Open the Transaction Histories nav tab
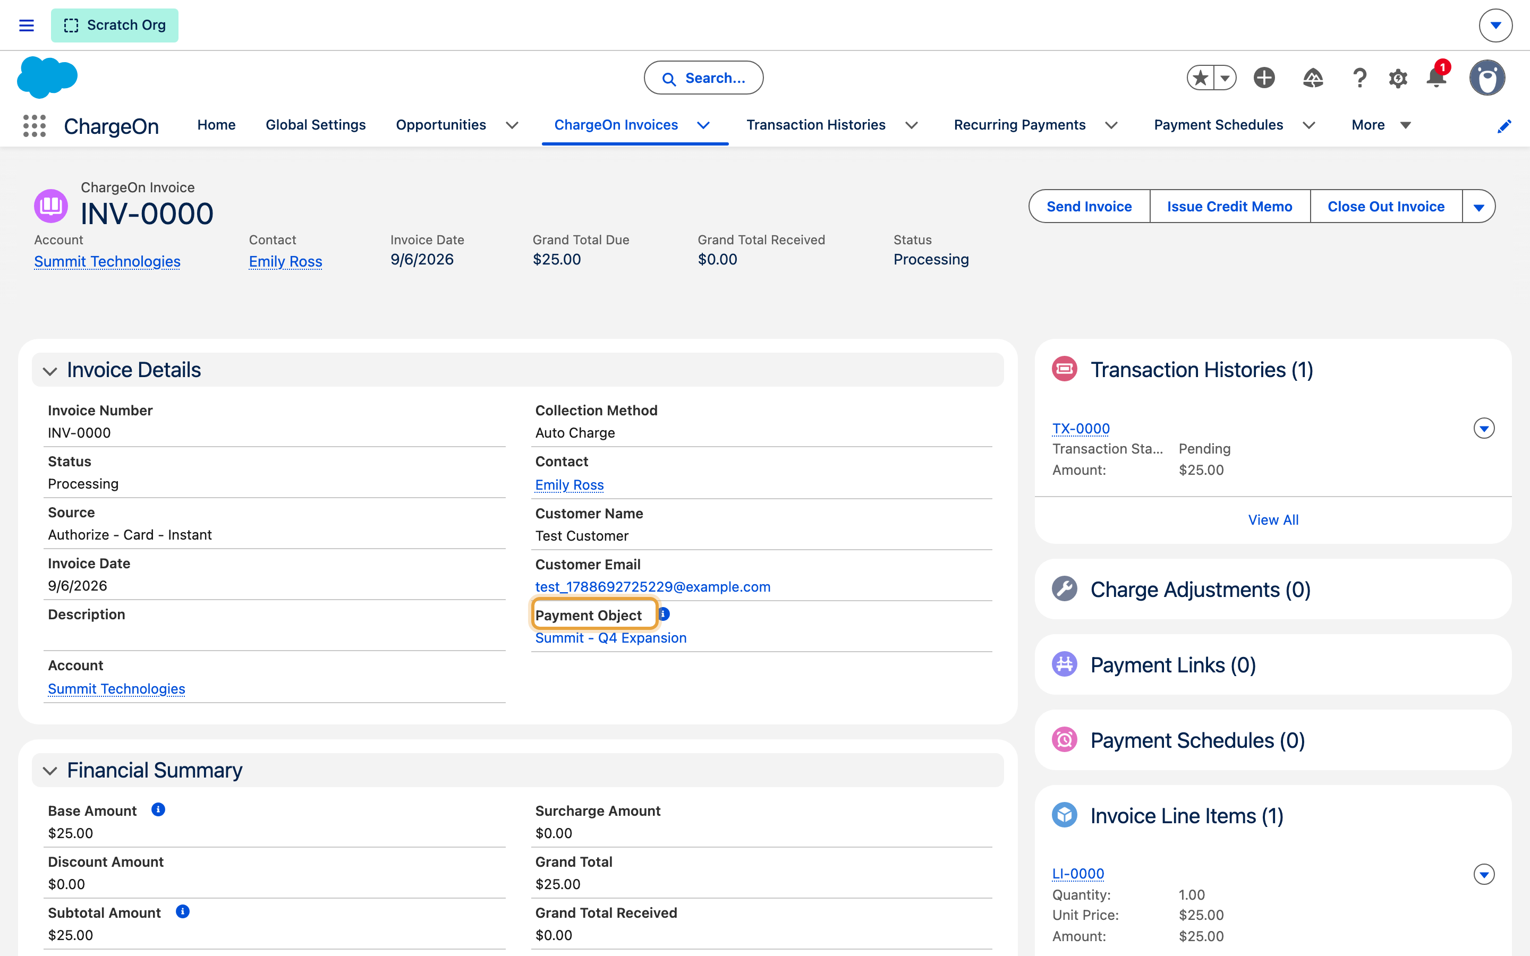The height and width of the screenshot is (956, 1530). (x=815, y=125)
